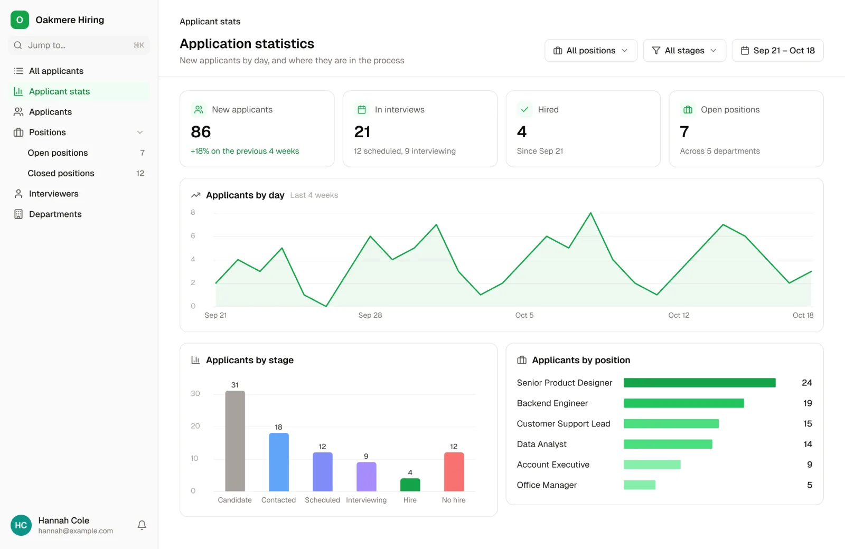Click the Senior Product Designer bar
The height and width of the screenshot is (549, 845).
point(700,383)
